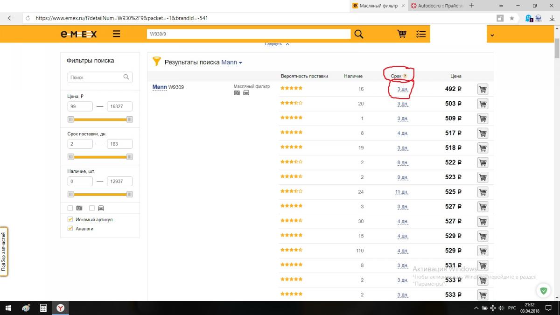The image size is (560, 315).
Task: Collapse results via Свернуть link
Action: click(x=273, y=44)
